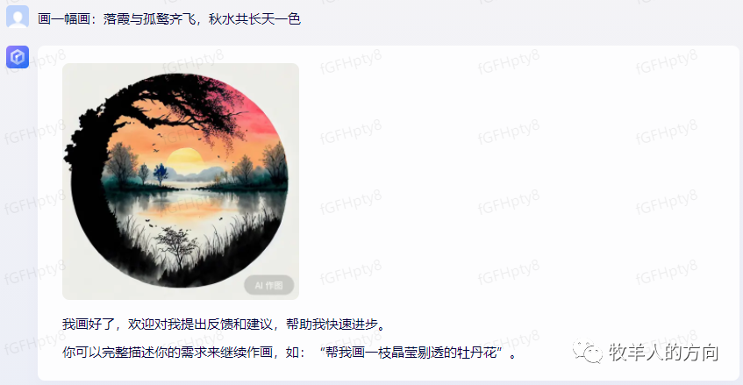Image resolution: width=743 pixels, height=385 pixels.
Task: Click the blue hexagon assistant avatar
Action: coord(18,57)
